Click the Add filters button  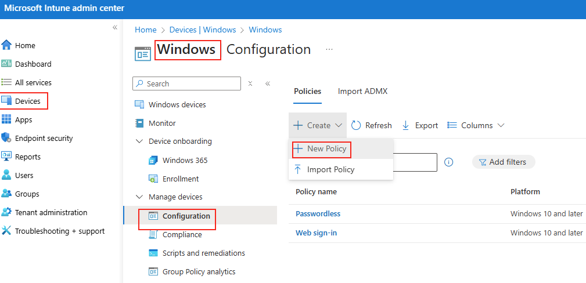(x=504, y=162)
